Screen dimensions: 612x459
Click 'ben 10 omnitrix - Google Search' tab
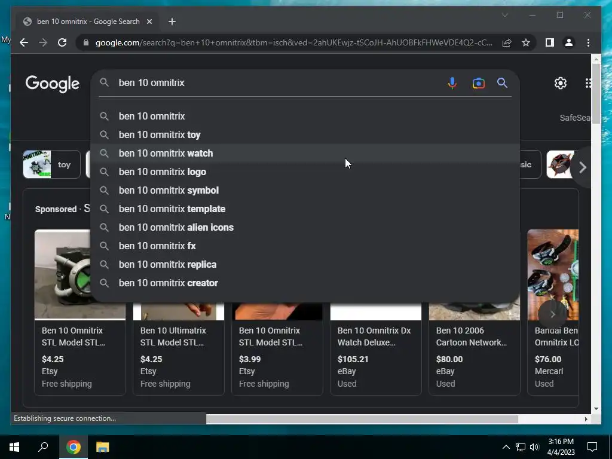[88, 22]
